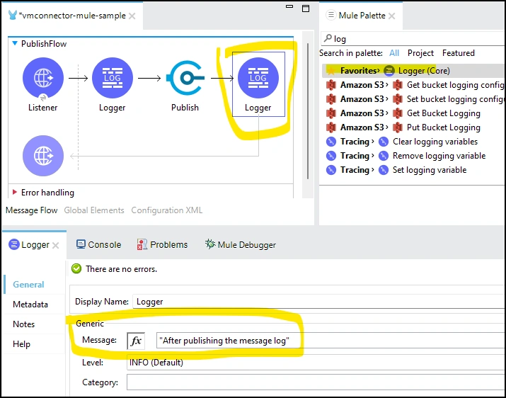Click the magnifier icon in palette search

coord(328,38)
